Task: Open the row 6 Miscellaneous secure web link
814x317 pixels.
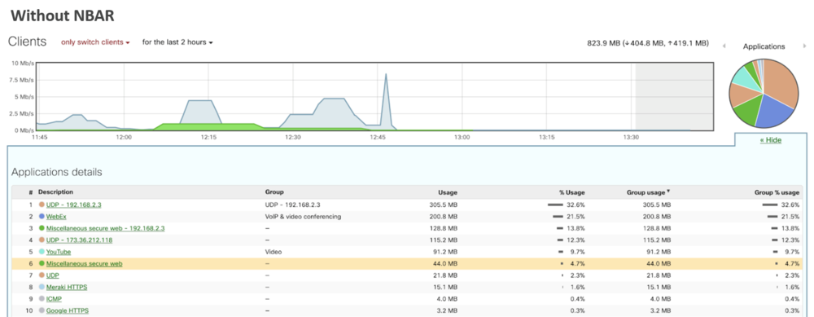Action: click(x=84, y=263)
